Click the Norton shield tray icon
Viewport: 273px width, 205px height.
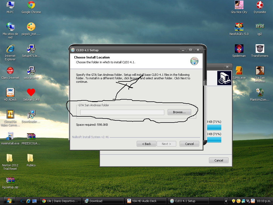click(234, 201)
